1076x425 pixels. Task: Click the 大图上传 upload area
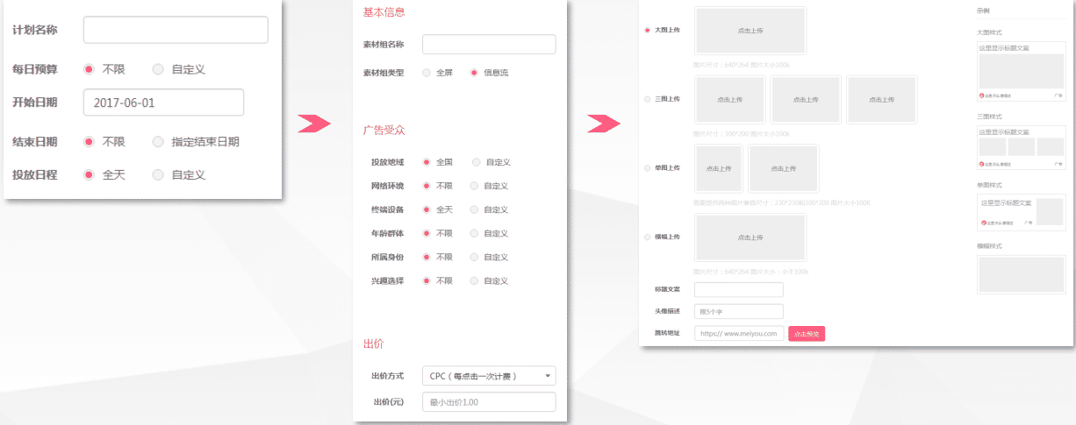pos(750,31)
